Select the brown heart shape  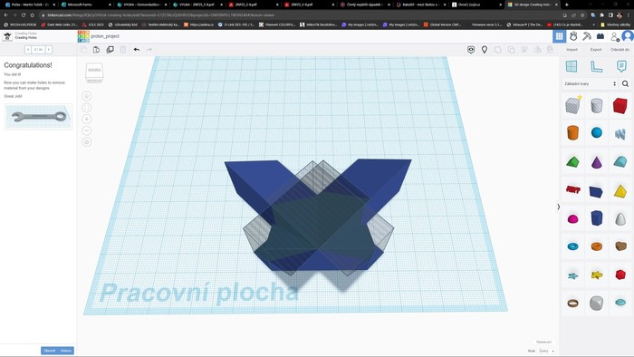(x=620, y=246)
